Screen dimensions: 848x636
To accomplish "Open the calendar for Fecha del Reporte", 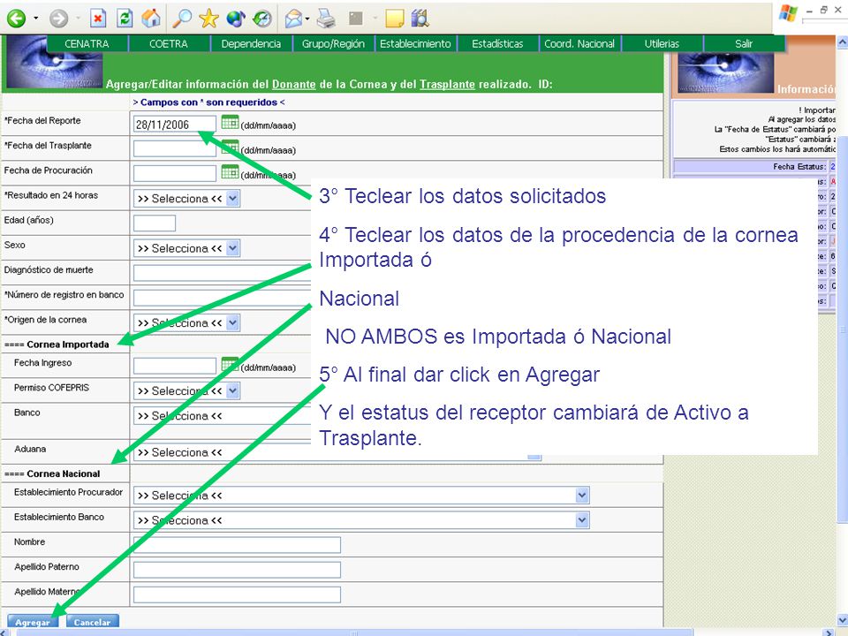I will click(x=230, y=122).
